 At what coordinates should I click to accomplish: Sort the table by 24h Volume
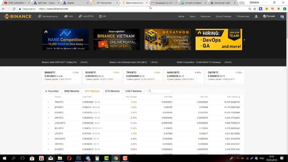tap(233, 97)
